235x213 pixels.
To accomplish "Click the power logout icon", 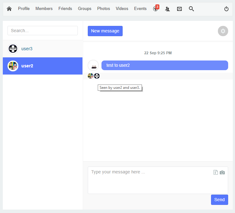I will pos(226,9).
